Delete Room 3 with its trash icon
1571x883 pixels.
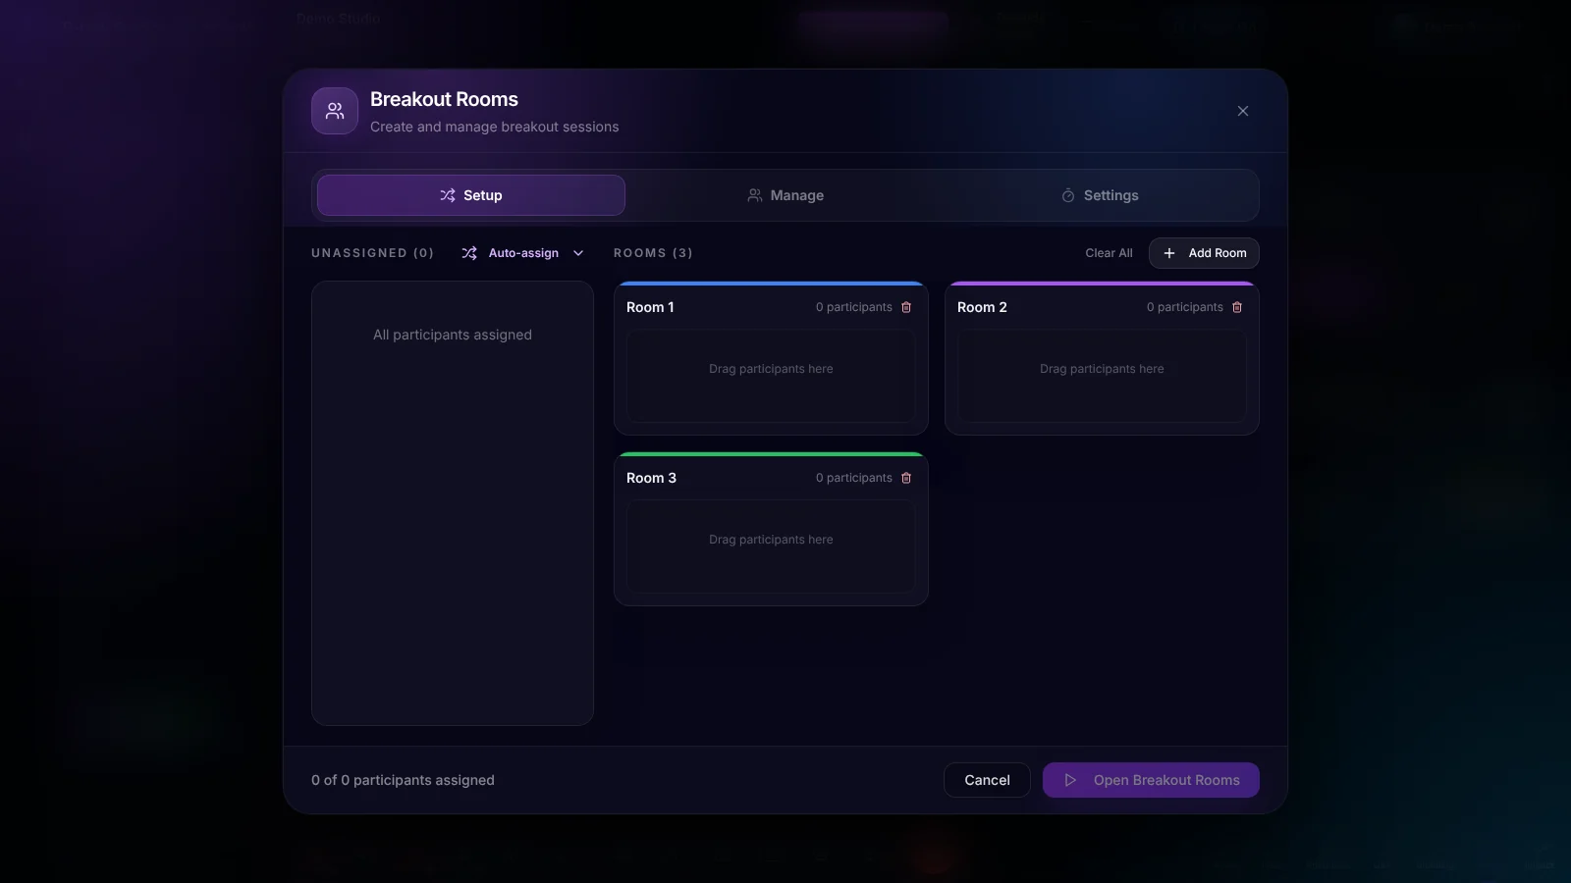point(906,478)
